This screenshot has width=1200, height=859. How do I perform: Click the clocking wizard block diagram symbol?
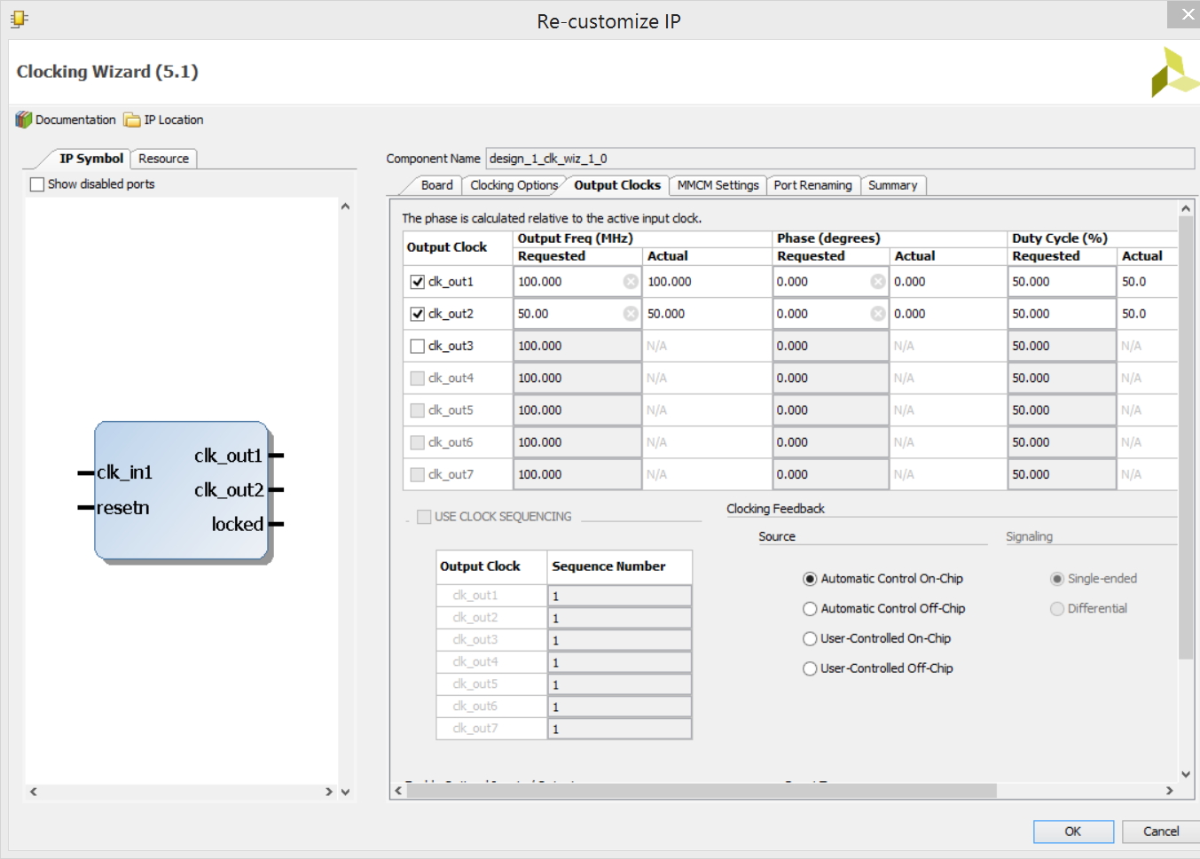pyautogui.click(x=183, y=491)
